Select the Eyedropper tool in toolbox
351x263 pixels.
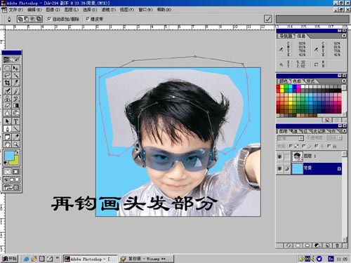tap(15, 137)
